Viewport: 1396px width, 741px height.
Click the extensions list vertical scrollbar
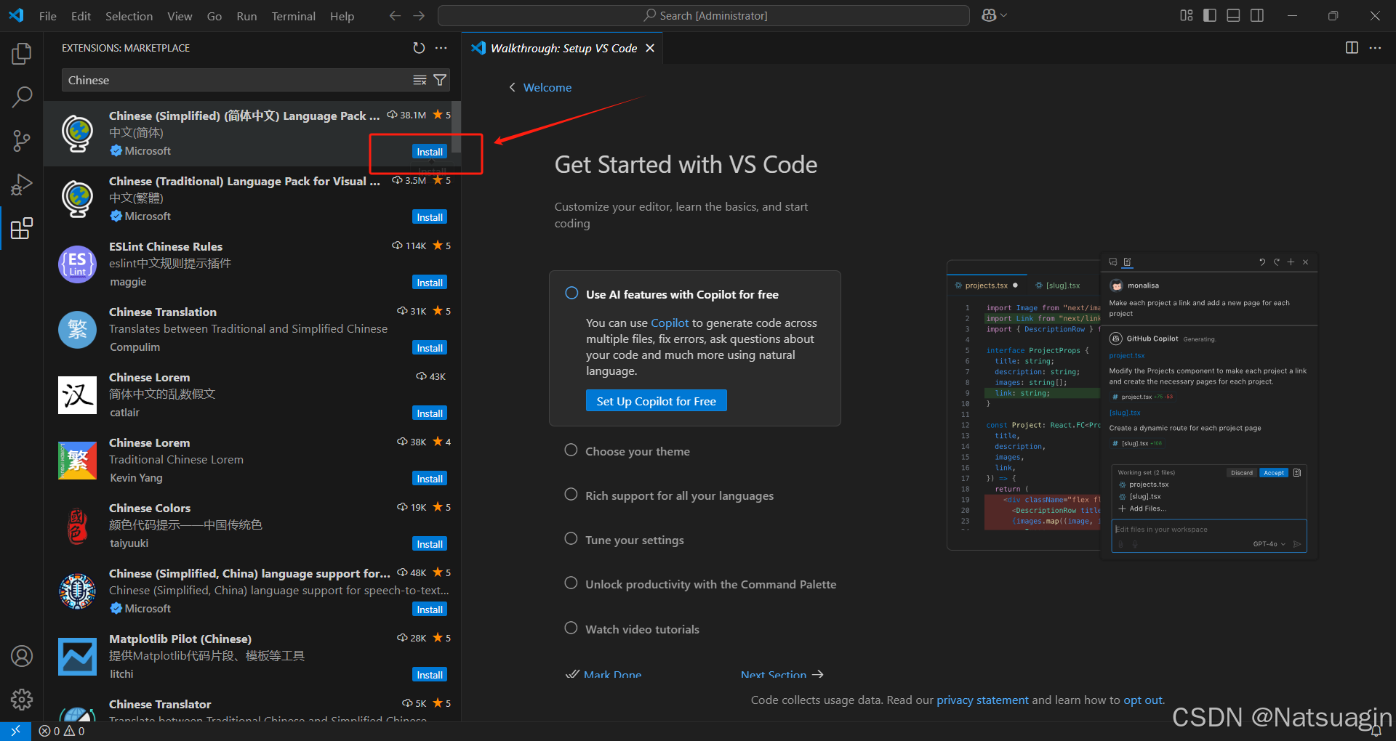pos(456,127)
